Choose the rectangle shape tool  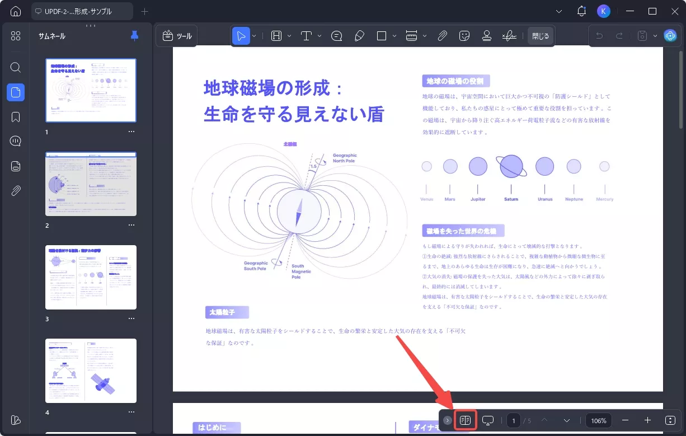381,35
